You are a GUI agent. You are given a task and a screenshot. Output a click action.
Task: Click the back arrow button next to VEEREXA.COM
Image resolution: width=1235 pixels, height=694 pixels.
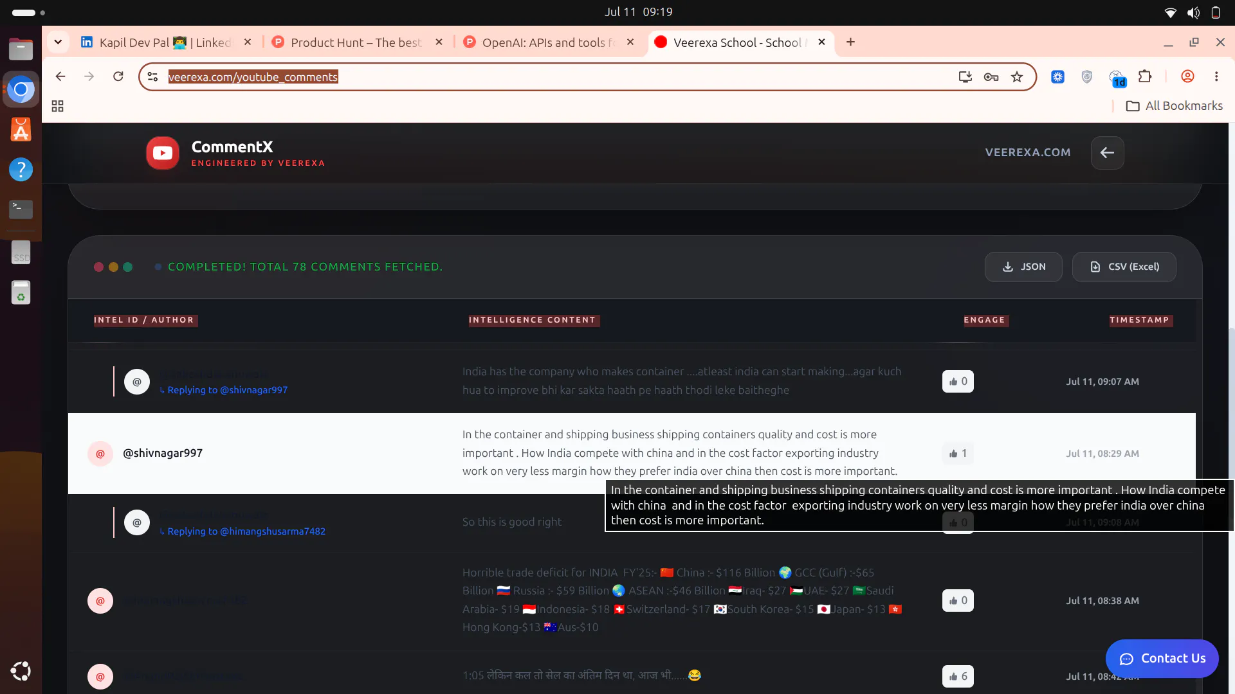1107,153
